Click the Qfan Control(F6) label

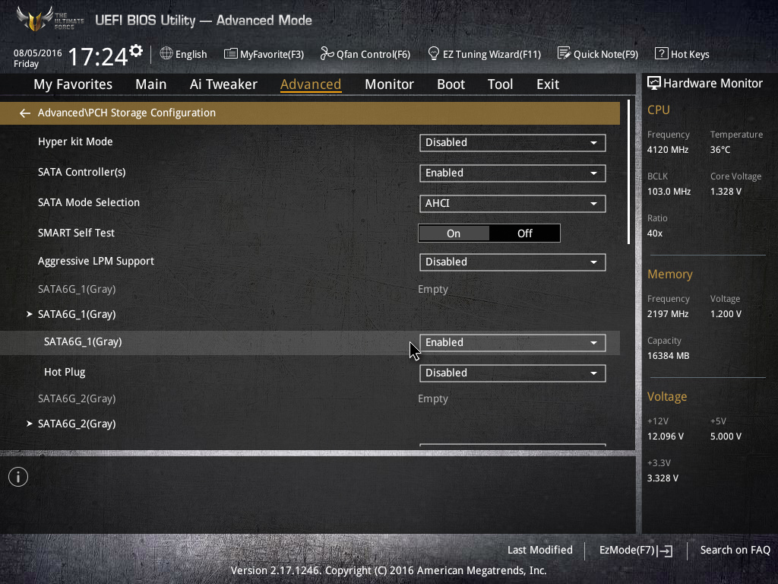coord(374,55)
